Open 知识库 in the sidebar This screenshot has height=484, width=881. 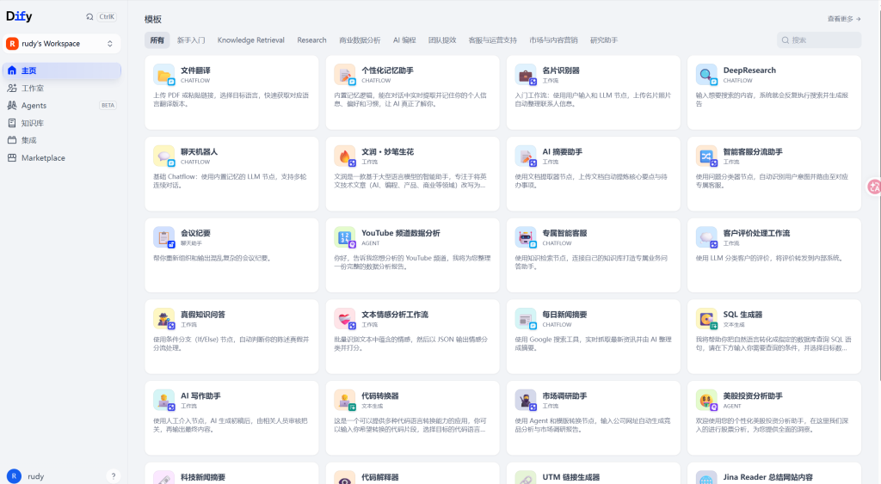point(62,123)
